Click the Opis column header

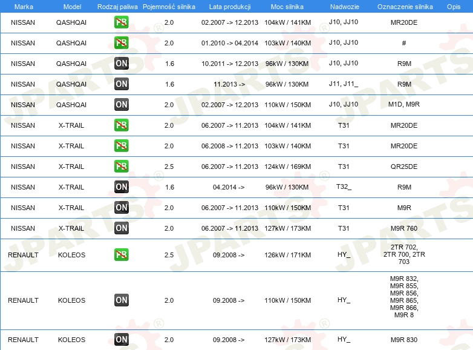[x=454, y=7]
